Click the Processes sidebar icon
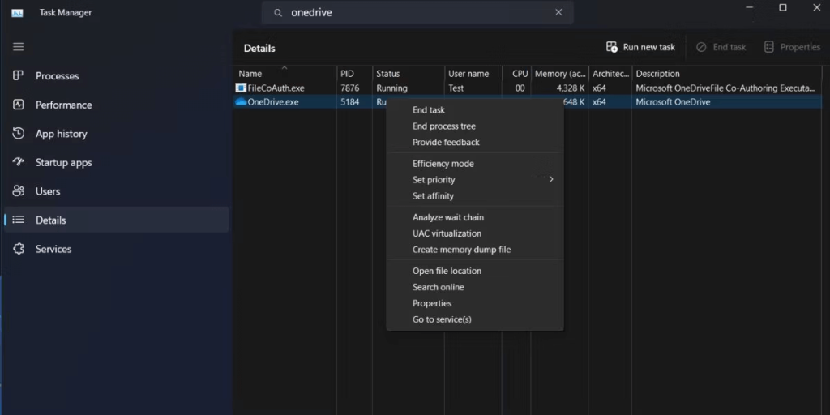Image resolution: width=830 pixels, height=415 pixels. 18,75
